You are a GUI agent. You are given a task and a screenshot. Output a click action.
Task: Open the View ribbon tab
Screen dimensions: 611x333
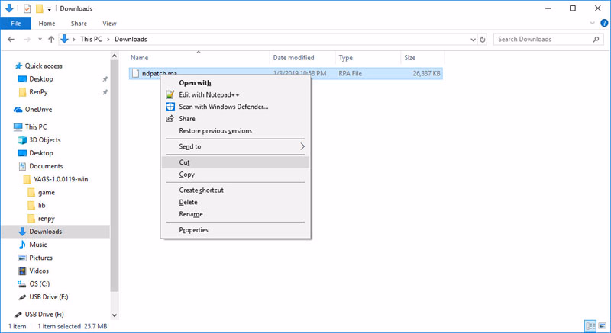[x=109, y=24]
